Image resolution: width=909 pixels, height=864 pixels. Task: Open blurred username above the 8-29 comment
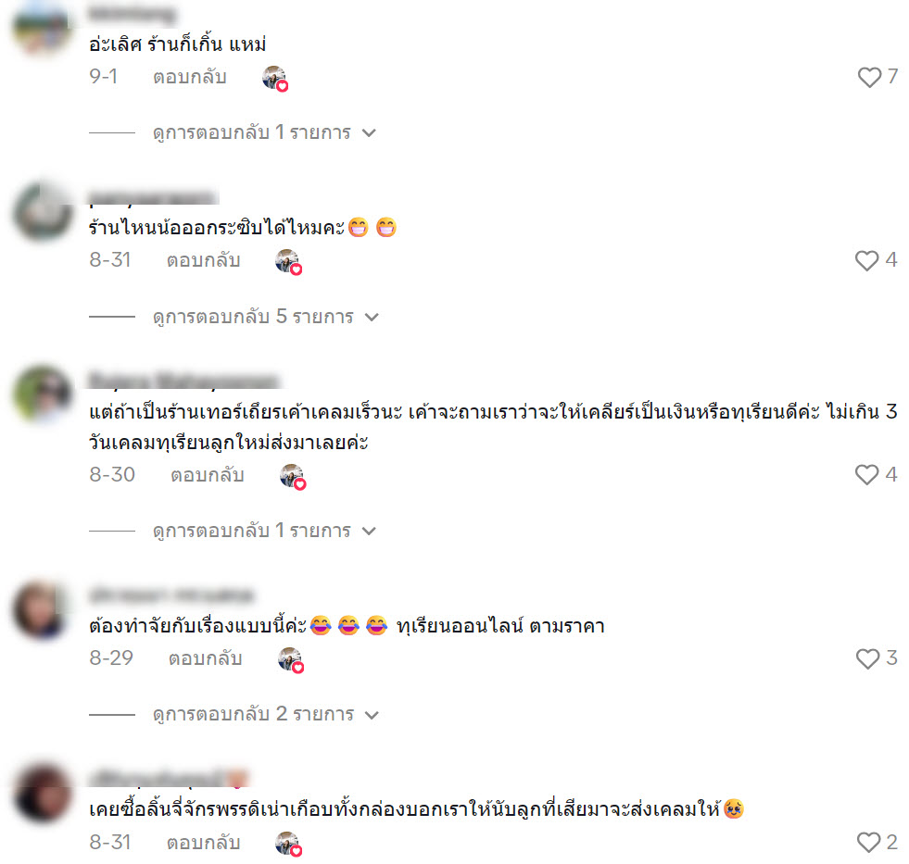pyautogui.click(x=171, y=595)
